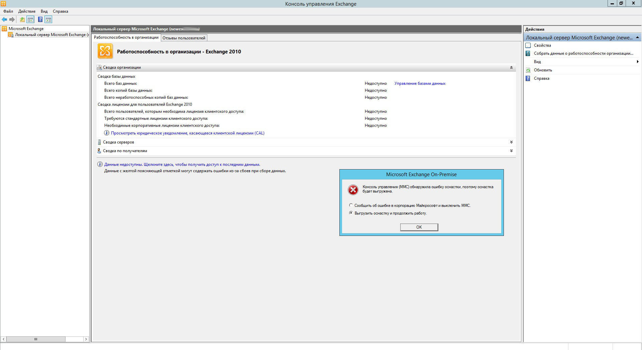Select the Microsoft Exchange tree node
The height and width of the screenshot is (350, 642).
(x=26, y=29)
